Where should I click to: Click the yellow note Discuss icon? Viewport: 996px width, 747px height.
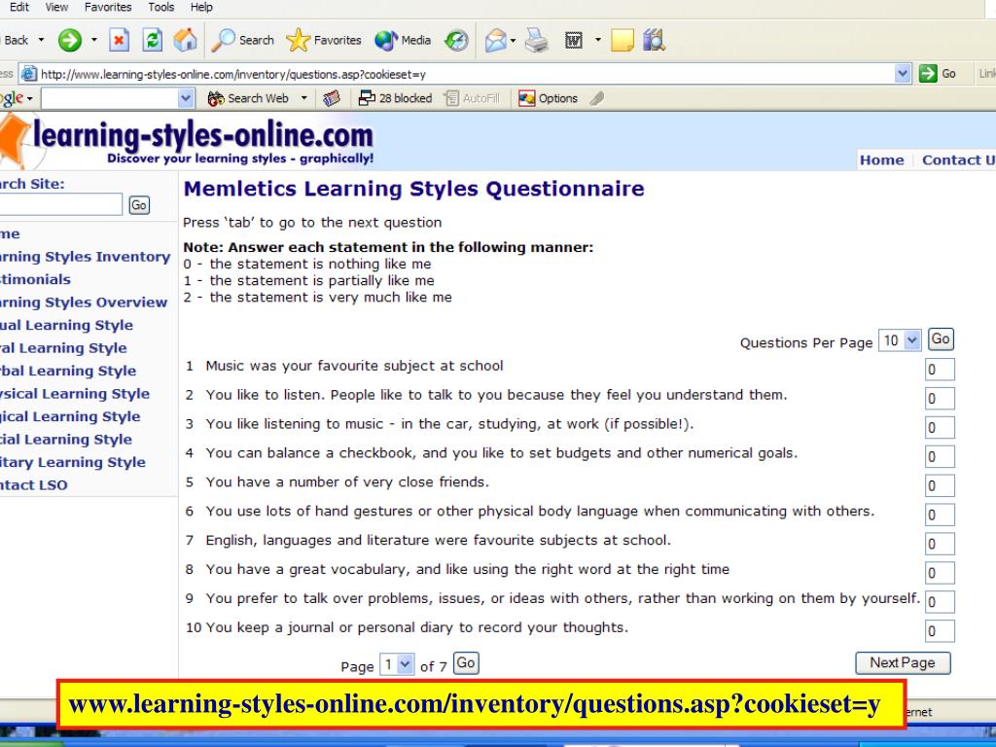622,40
